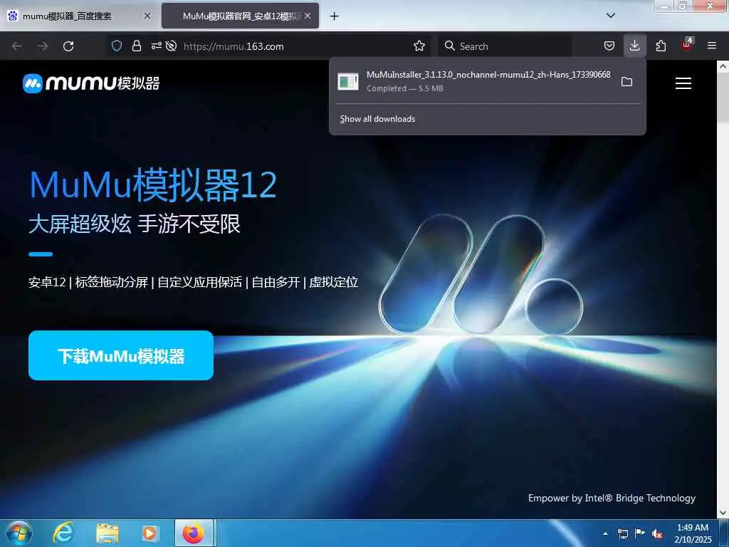This screenshot has height=547, width=729.
Task: Click the Firefox back arrow button
Action: 17,46
